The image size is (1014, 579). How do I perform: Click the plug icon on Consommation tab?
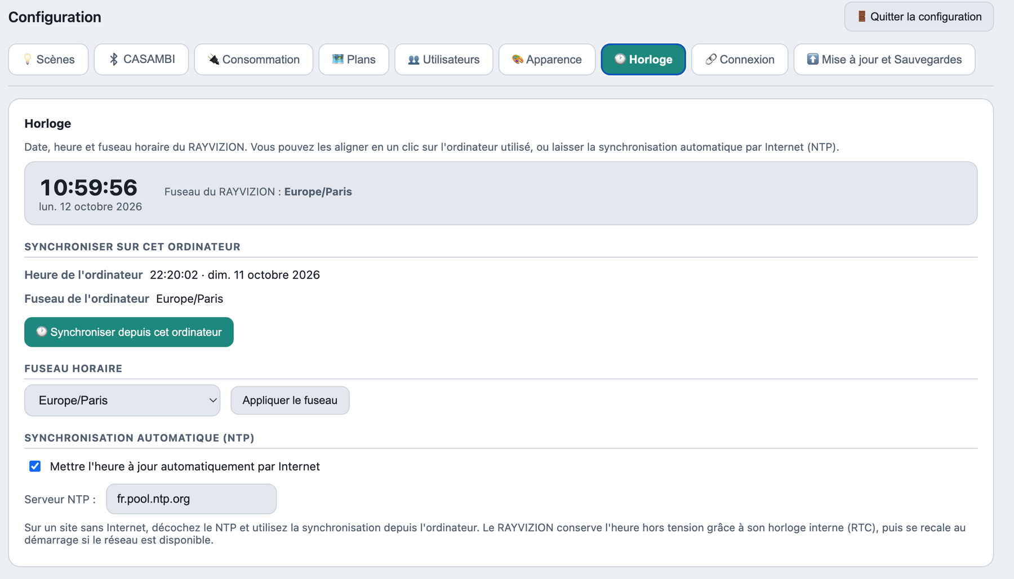214,59
